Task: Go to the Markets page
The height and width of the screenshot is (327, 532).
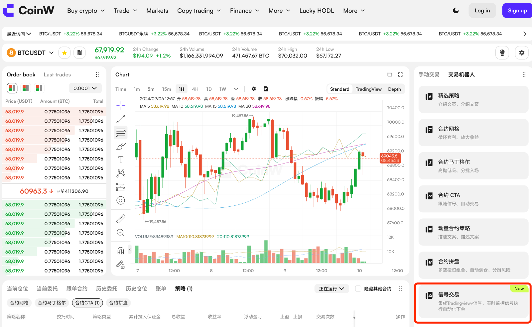Action: (157, 11)
